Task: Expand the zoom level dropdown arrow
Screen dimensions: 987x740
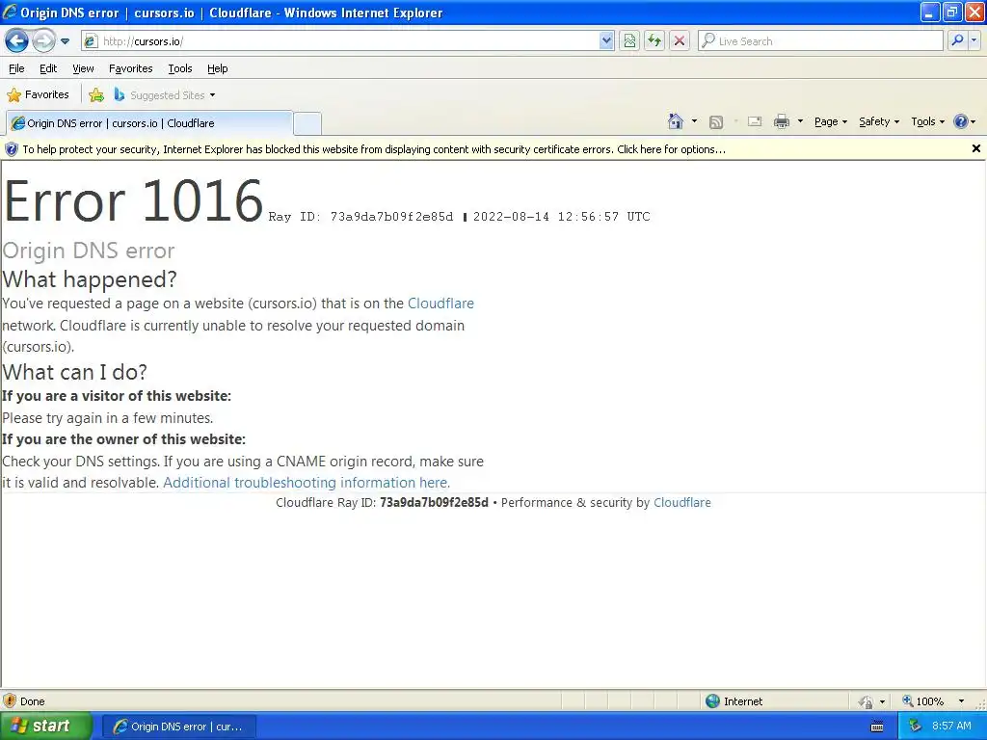Action: [x=961, y=701]
